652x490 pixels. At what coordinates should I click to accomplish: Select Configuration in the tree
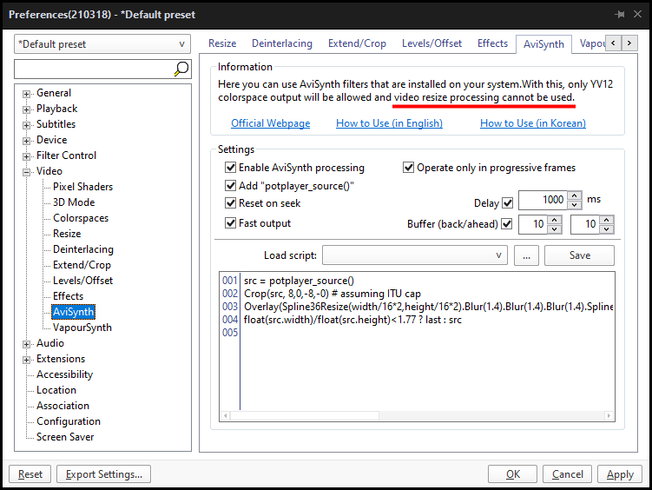click(69, 421)
